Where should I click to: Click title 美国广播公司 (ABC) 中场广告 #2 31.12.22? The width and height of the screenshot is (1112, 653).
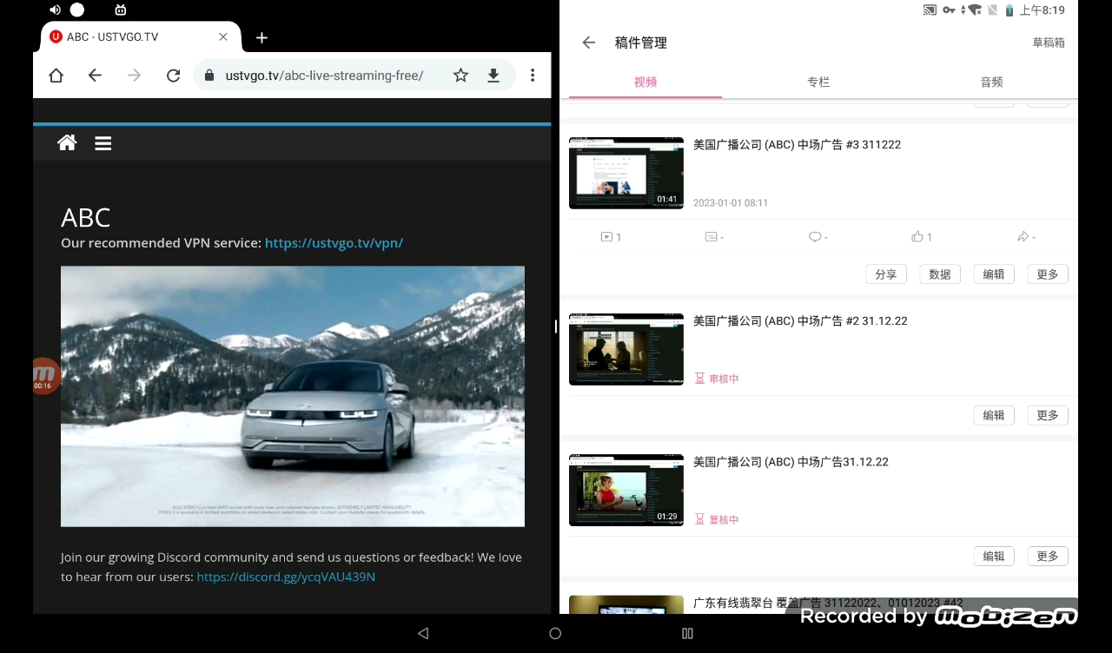(x=800, y=321)
